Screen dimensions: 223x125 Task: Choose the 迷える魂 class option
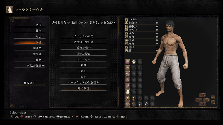tap(83, 88)
